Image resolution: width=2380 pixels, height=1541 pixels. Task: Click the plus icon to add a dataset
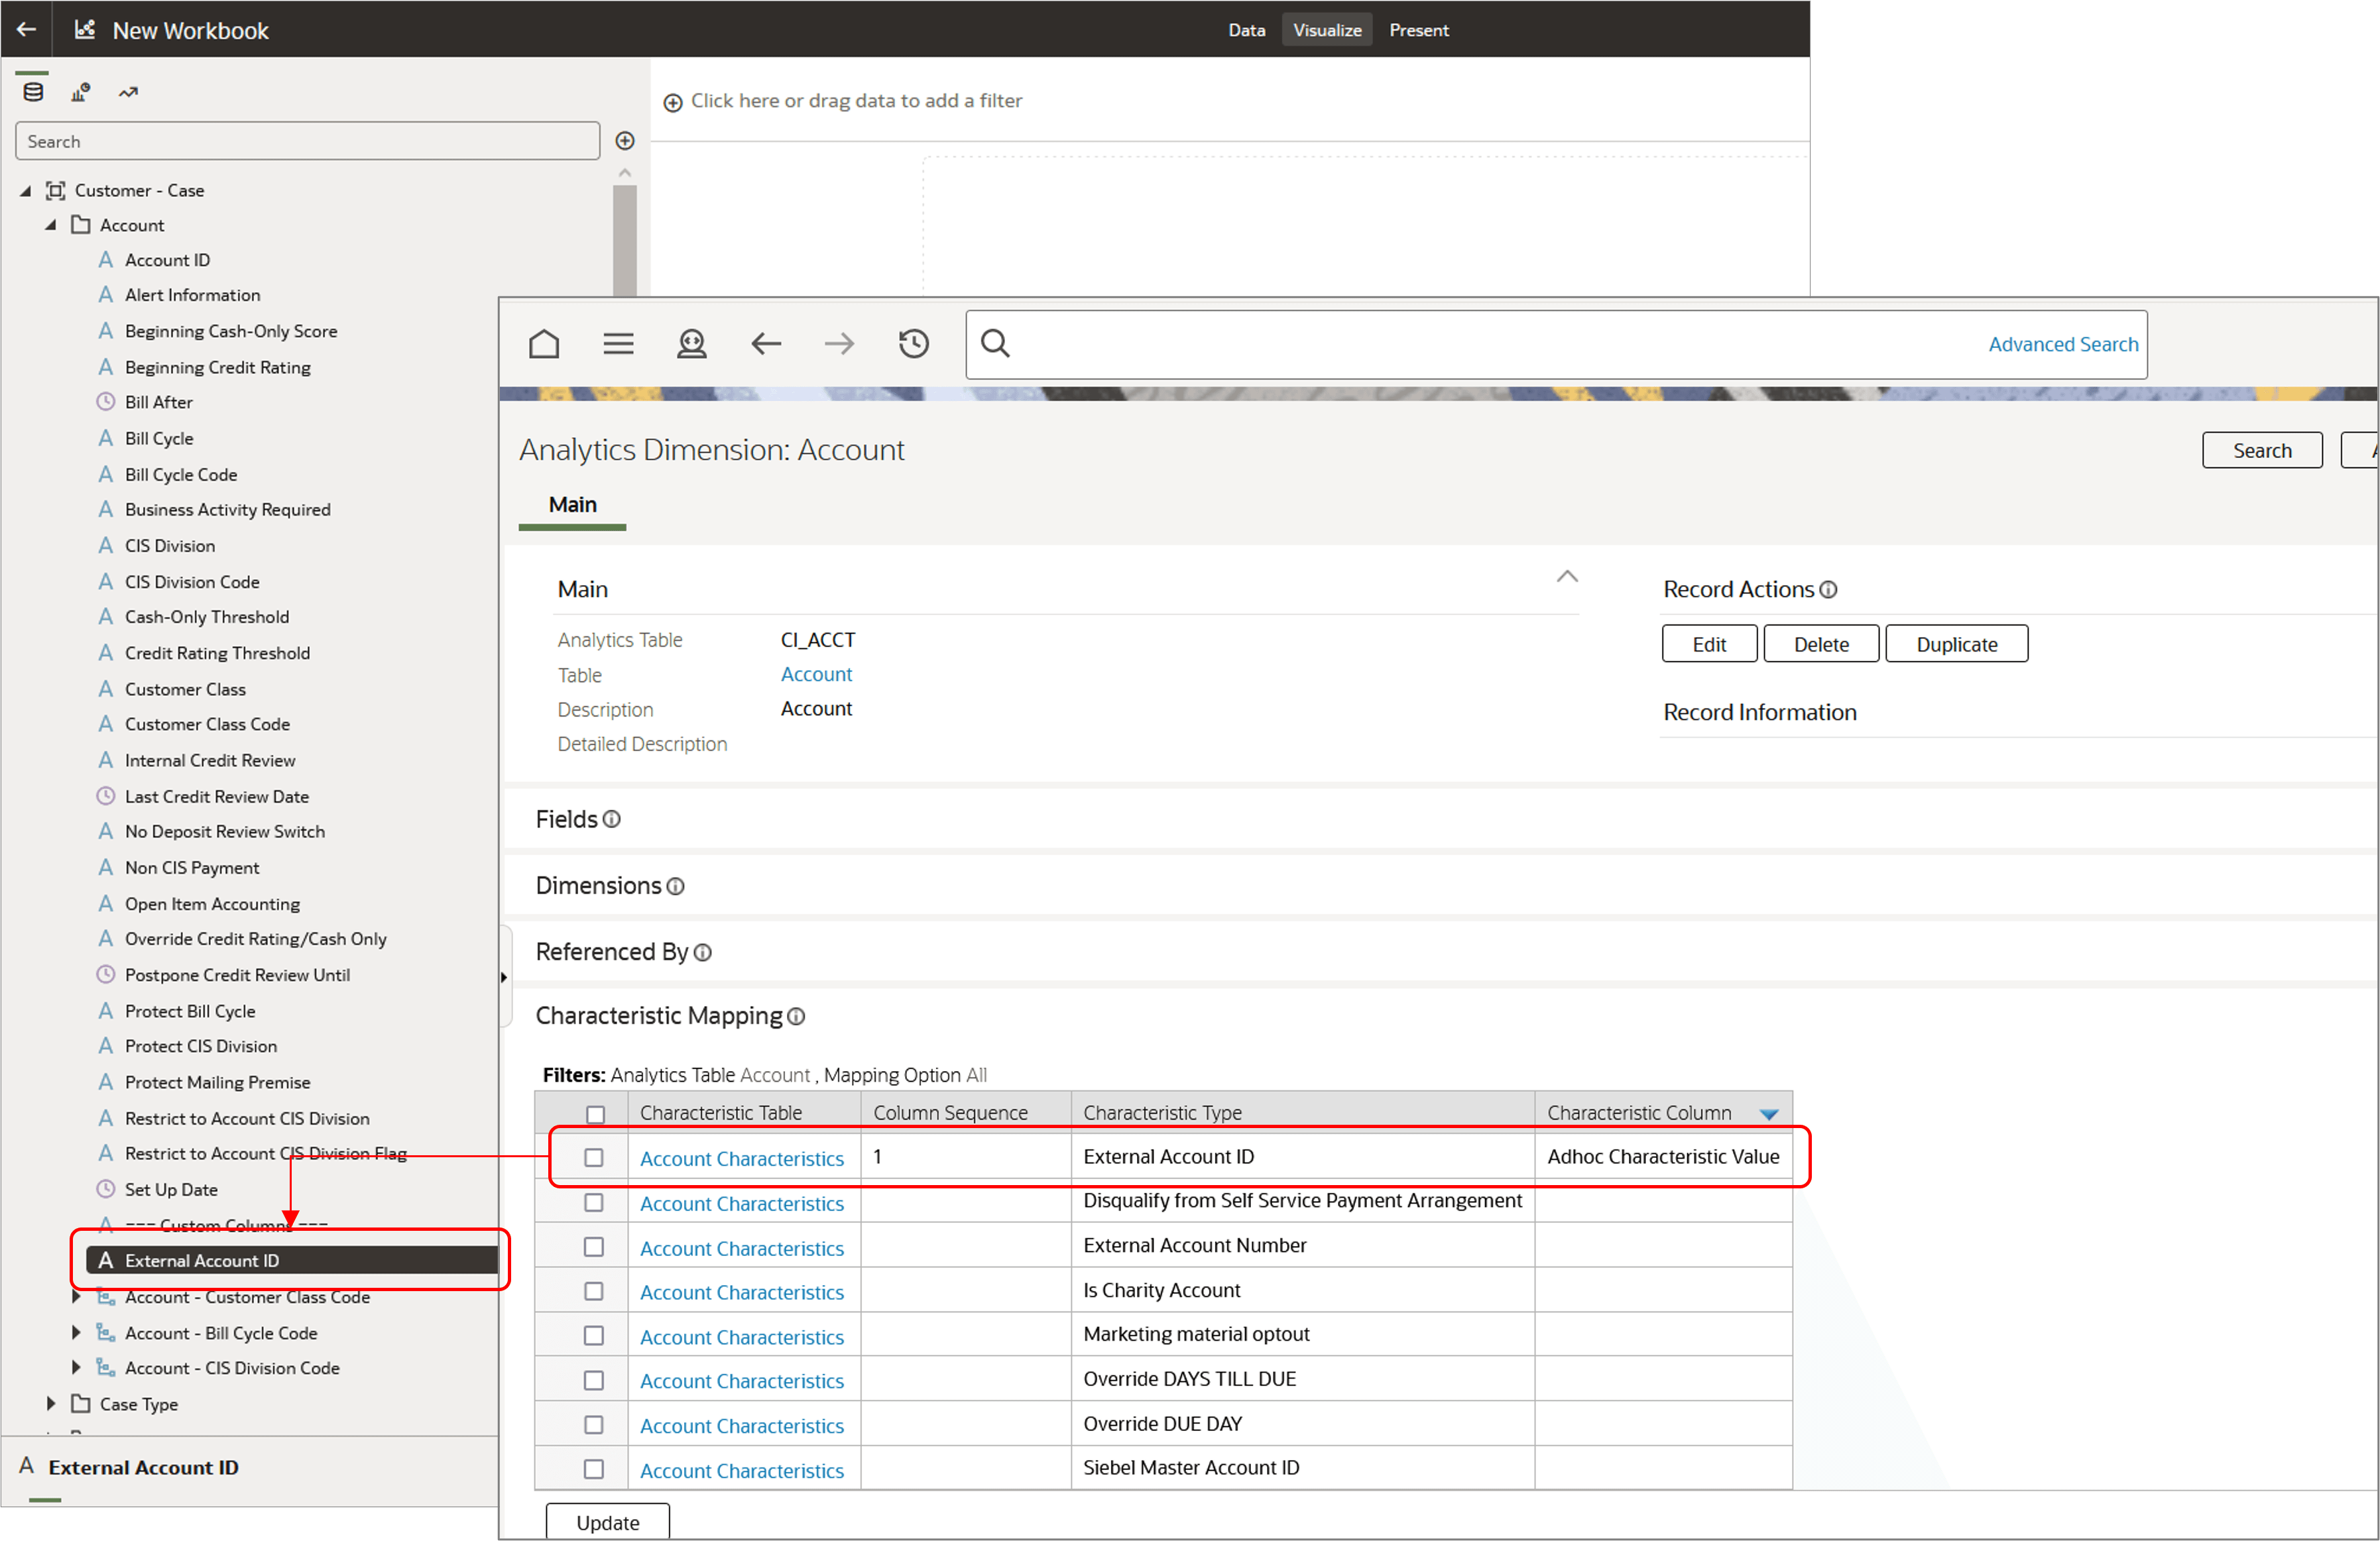pyautogui.click(x=625, y=140)
